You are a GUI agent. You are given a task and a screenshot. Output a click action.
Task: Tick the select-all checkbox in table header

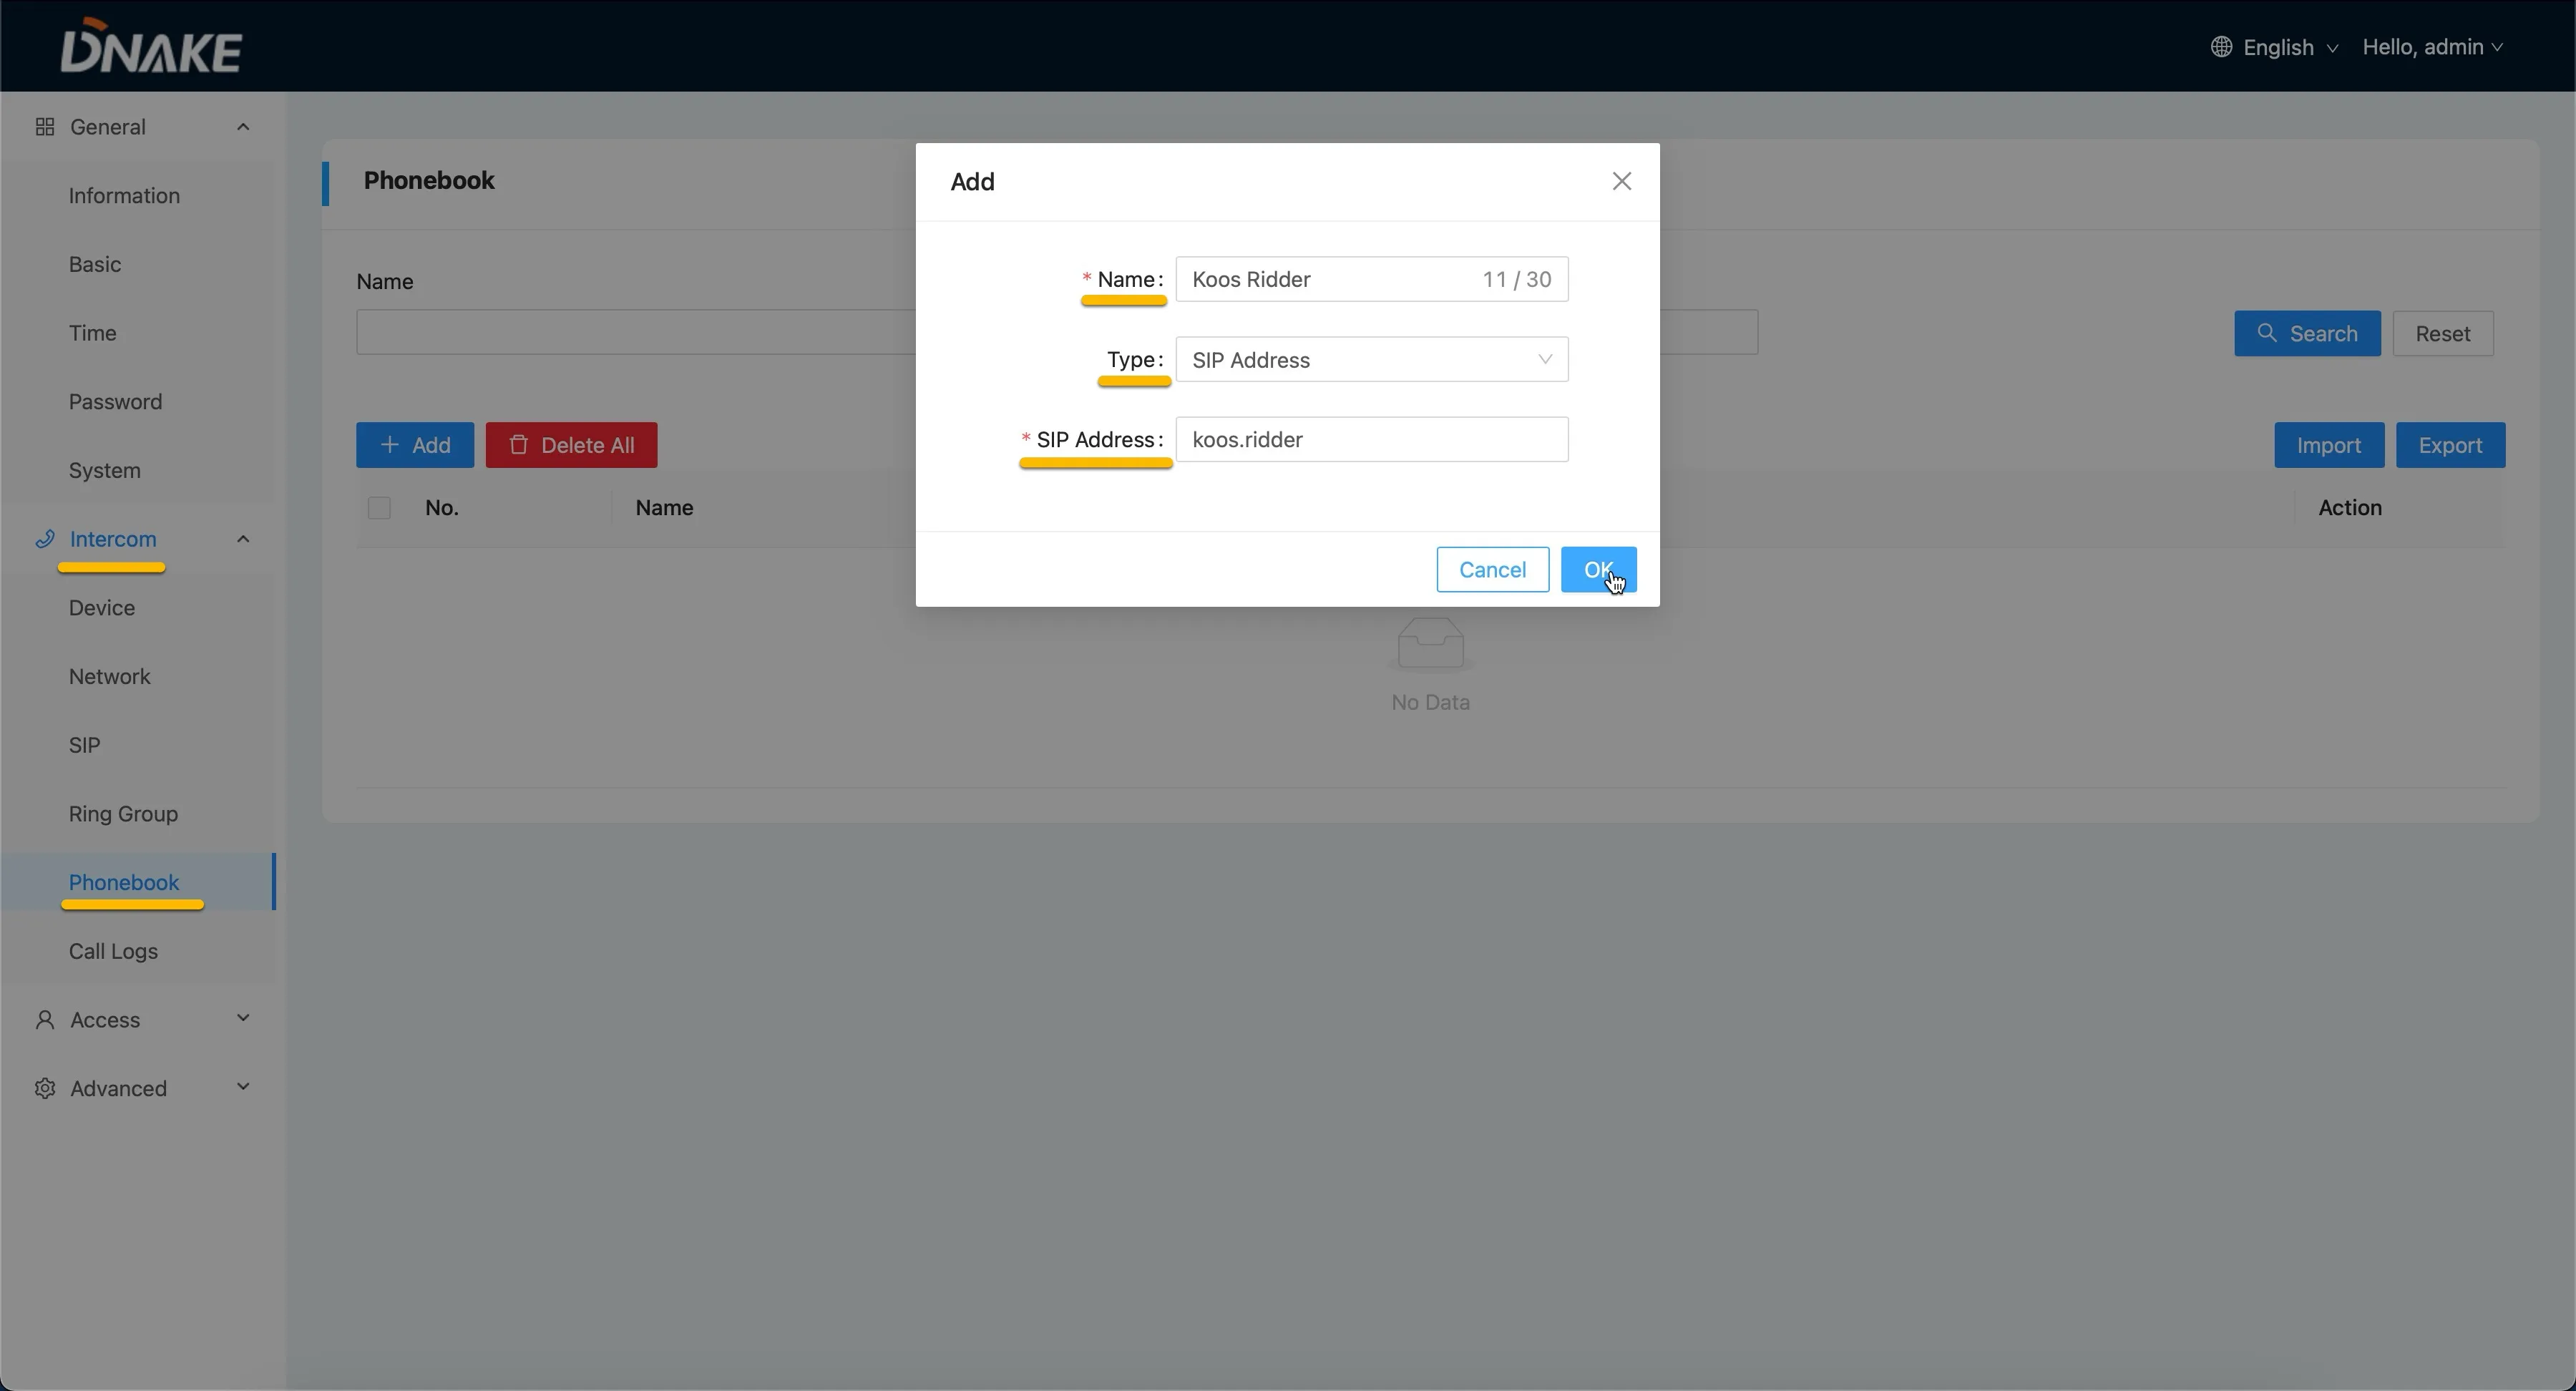(x=379, y=508)
